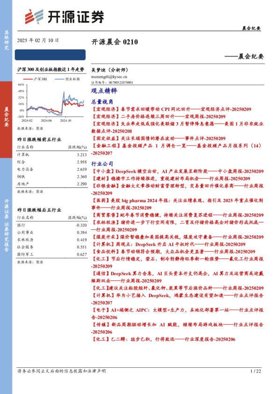Open 煤炭开采 煤价暂稳 link
This screenshot has width=278, height=394.
[178, 237]
